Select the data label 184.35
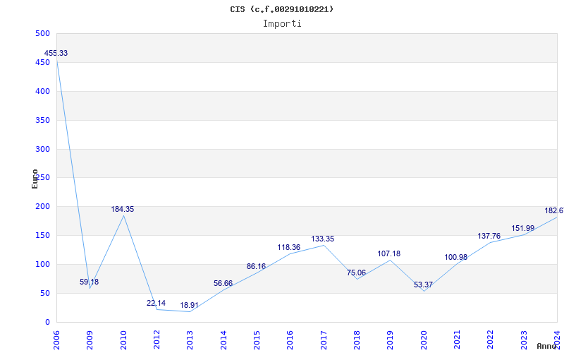 coord(122,209)
